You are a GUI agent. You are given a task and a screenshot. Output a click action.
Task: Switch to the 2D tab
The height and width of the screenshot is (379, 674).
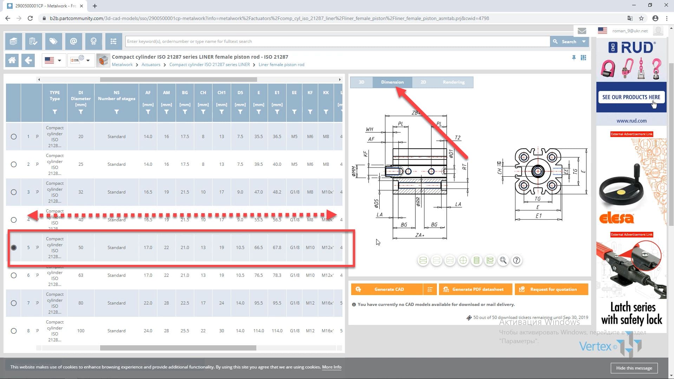click(x=423, y=82)
